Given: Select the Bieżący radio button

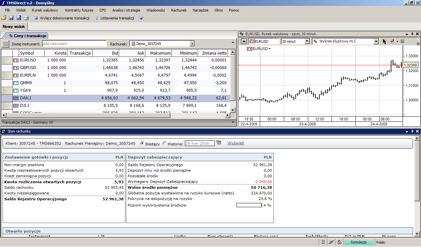Looking at the screenshot, I should pos(142,143).
